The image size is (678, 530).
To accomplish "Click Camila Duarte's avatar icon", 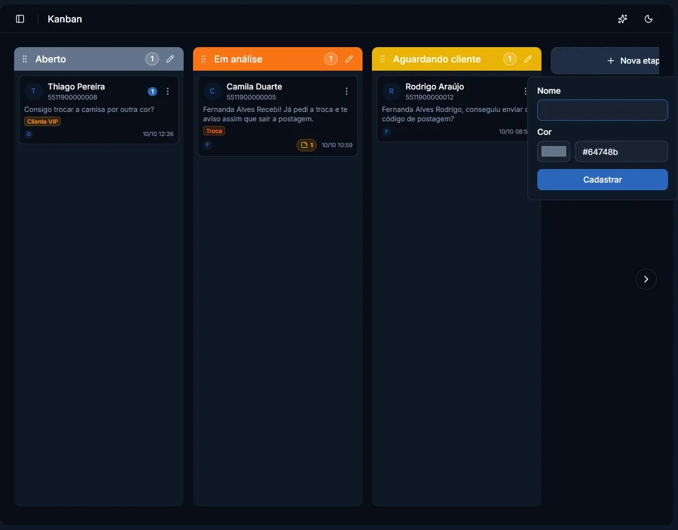I will point(212,91).
